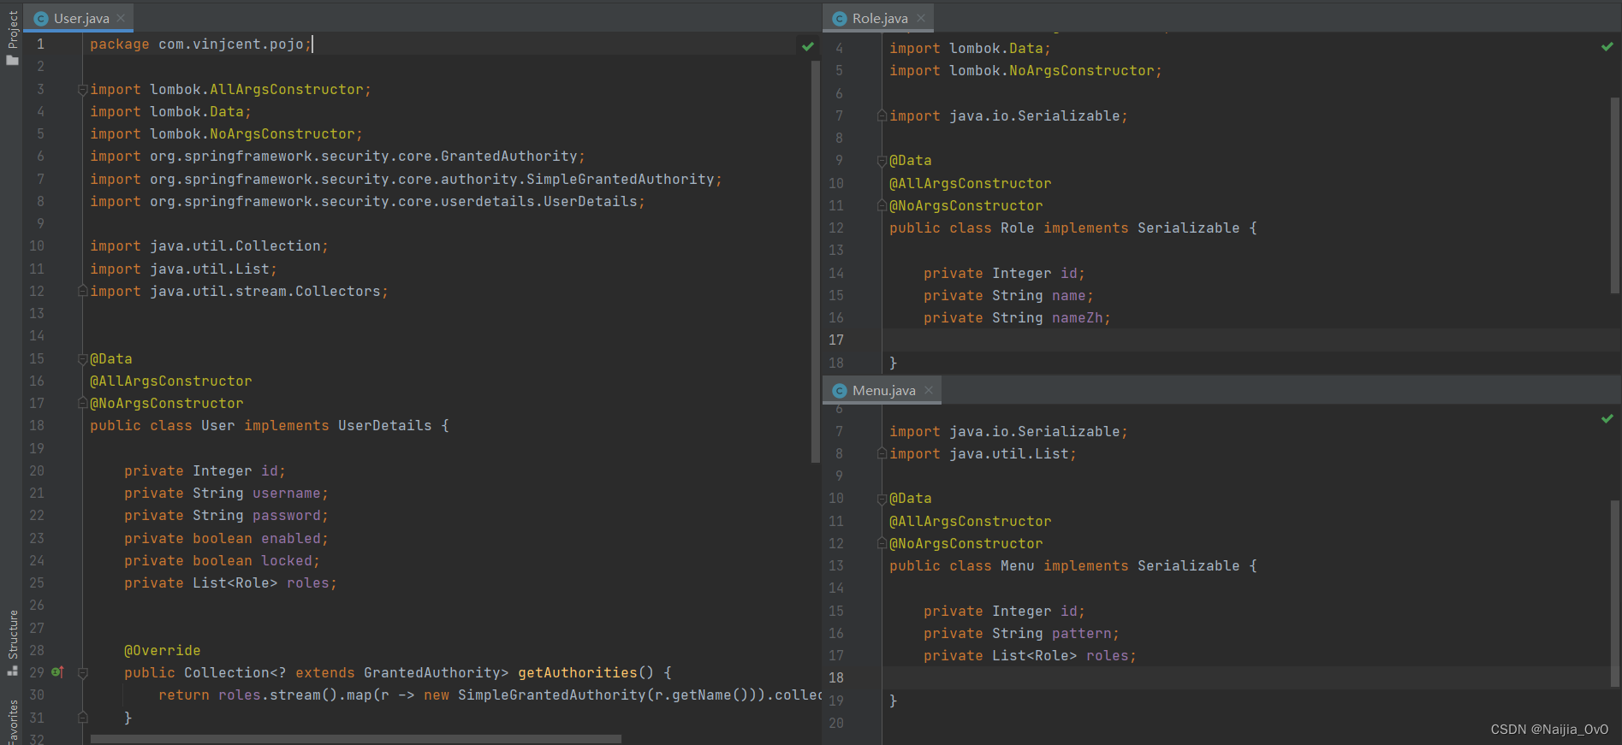Click the Role.java vertical scrollbar
This screenshot has width=1622, height=745.
click(1615, 195)
